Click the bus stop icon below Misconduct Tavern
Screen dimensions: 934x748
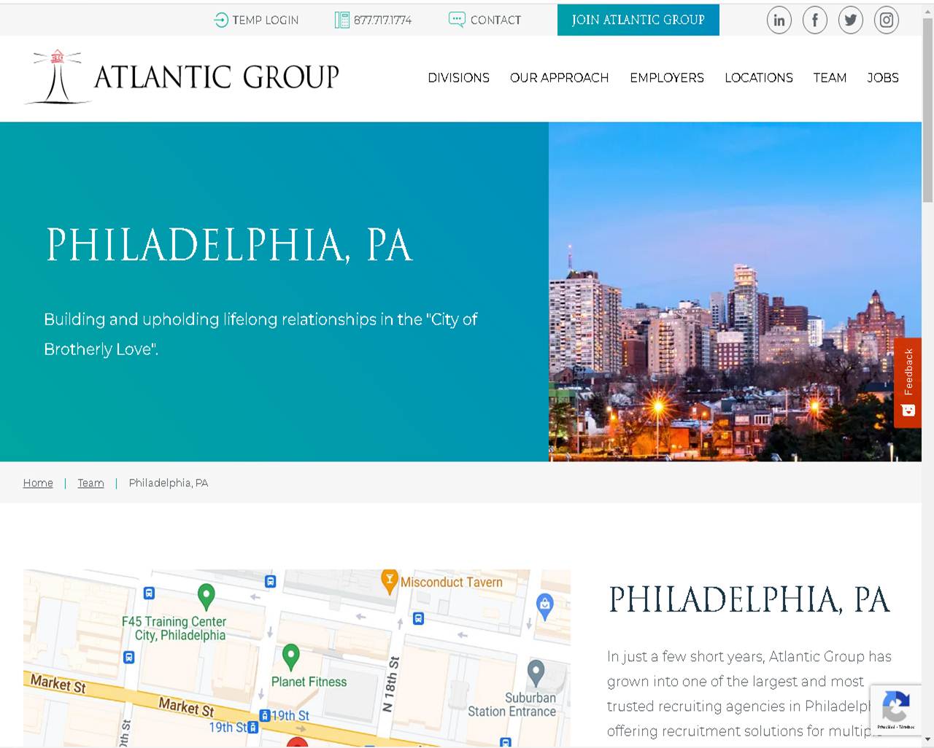[x=418, y=619]
